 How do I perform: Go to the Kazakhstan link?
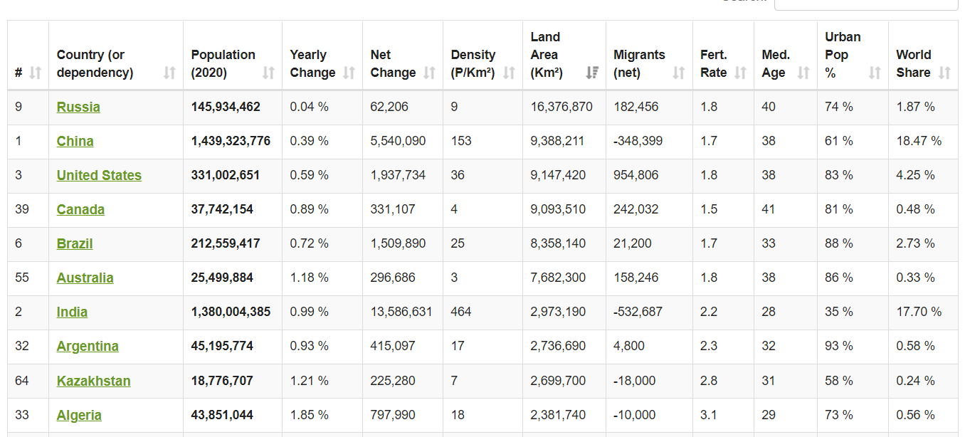pos(93,381)
